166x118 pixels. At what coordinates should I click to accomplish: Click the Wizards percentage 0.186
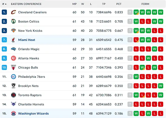[x=119, y=114]
